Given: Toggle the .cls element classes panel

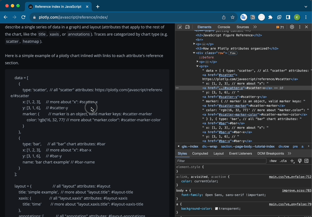Looking at the screenshot, I should pos(283,161).
